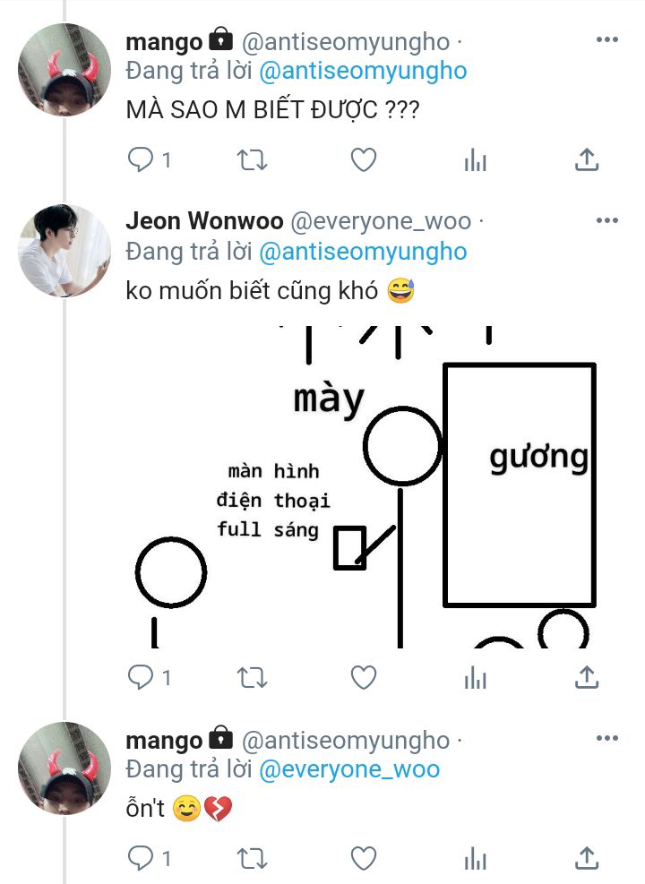Screen dimensions: 645x884
Task: Reply to Jeon Wonwoo's tweet with drawing
Action: (149, 677)
